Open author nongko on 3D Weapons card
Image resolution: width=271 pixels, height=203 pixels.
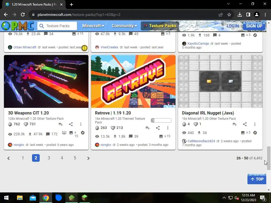click(19, 145)
